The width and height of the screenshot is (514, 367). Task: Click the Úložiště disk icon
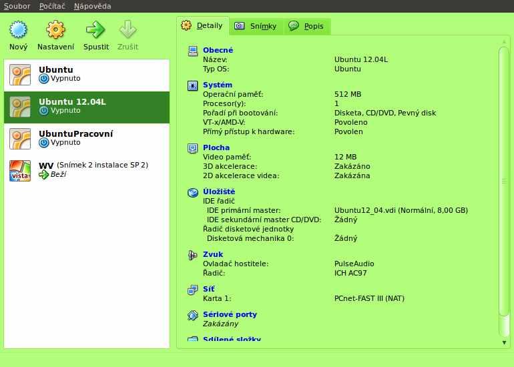tap(193, 192)
